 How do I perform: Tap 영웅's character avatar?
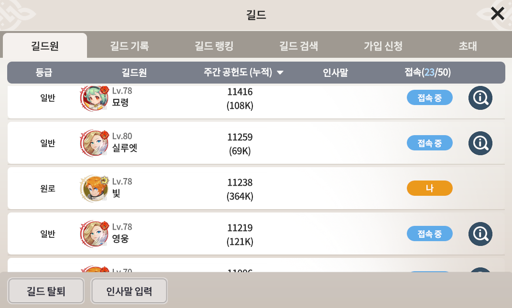(x=92, y=234)
